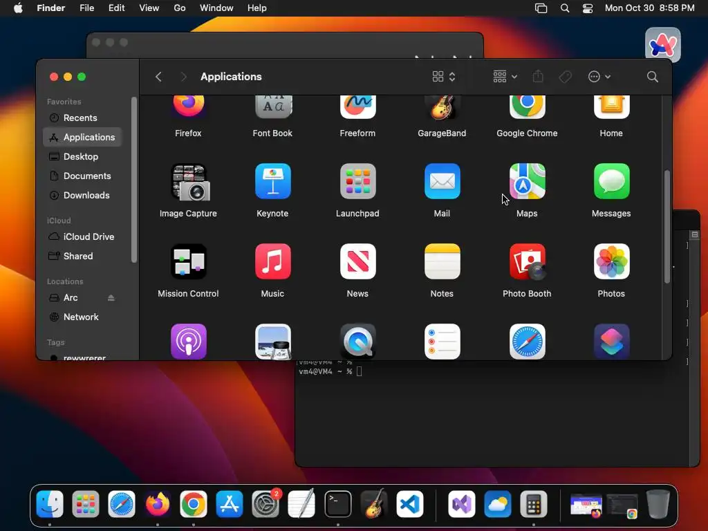Select the Mission Control app icon
708x531 pixels.
pos(188,261)
